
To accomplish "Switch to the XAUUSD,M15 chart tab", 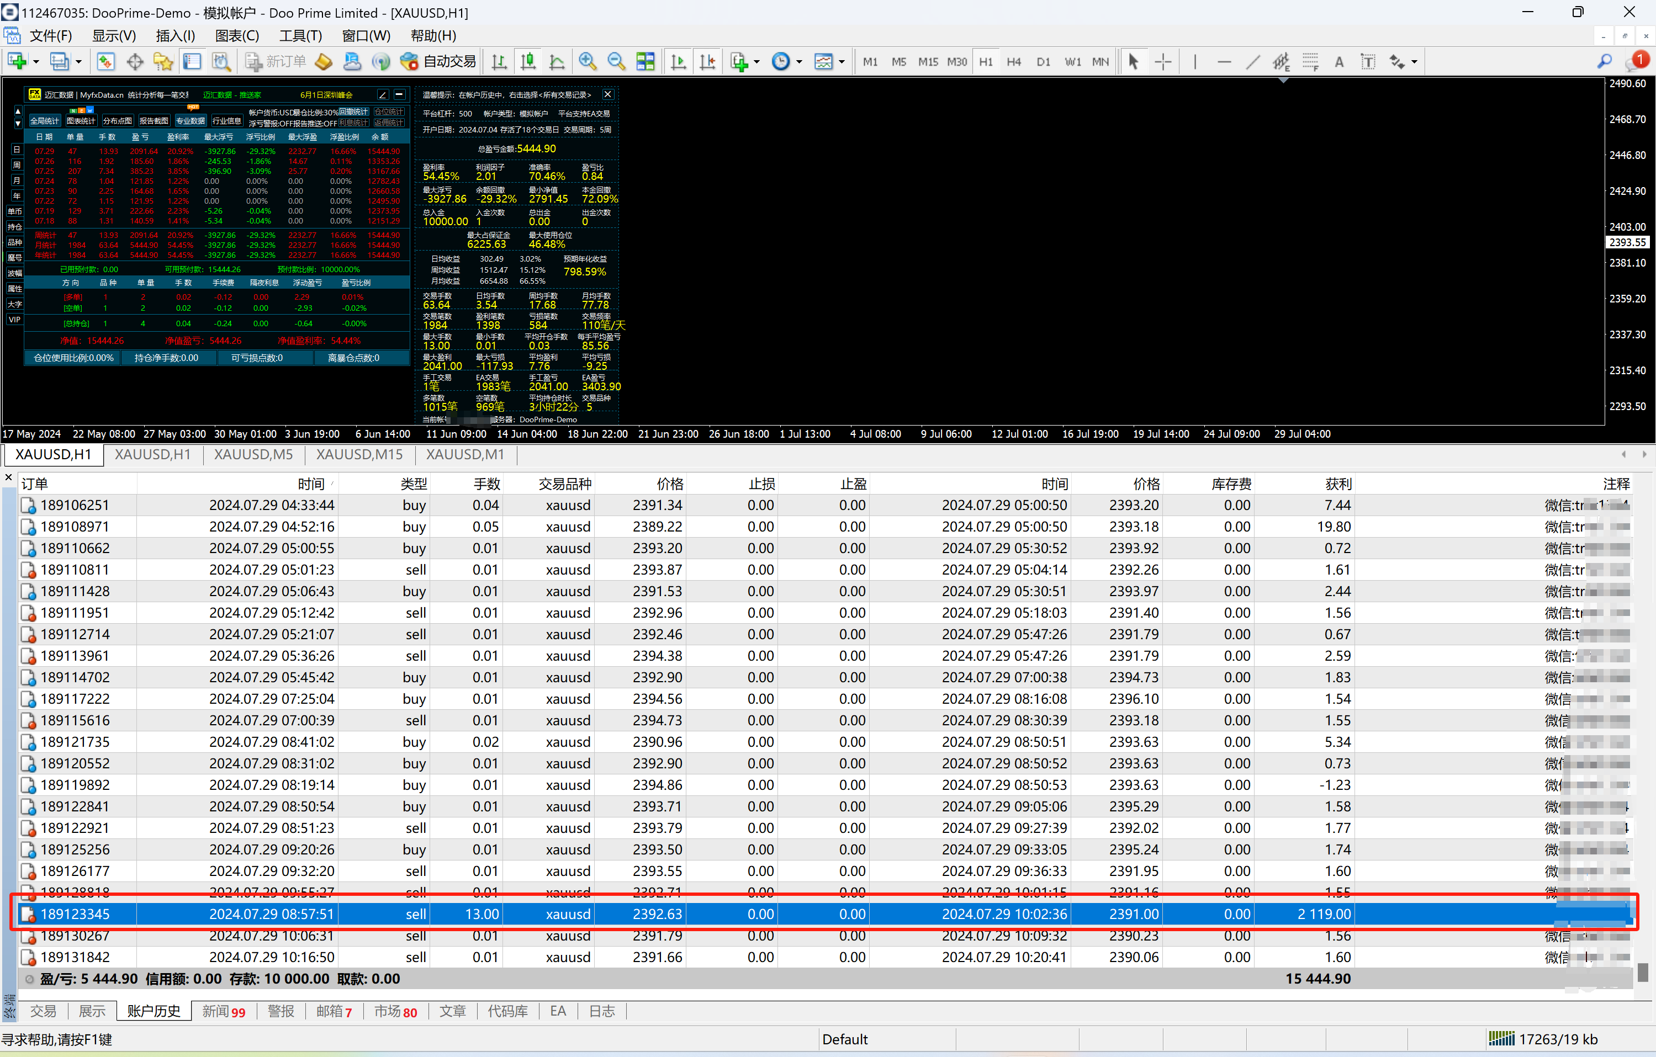I will (359, 454).
